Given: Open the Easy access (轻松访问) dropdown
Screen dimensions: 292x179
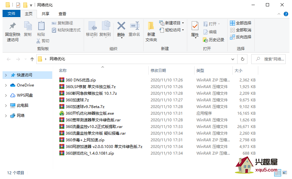Looking at the screenshot, I should coord(172,30).
